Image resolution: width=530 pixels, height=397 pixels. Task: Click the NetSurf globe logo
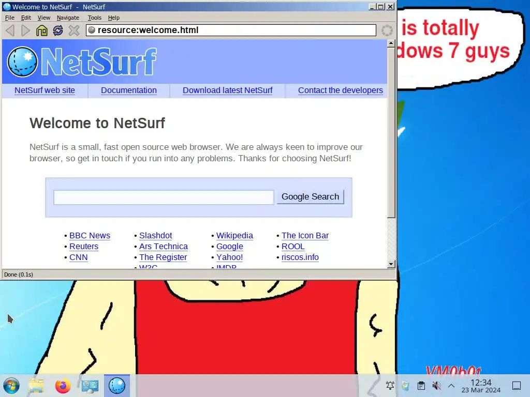coord(22,62)
